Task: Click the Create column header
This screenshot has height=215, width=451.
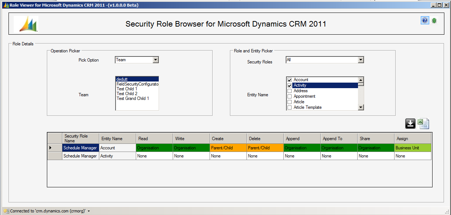Action: tap(228, 138)
